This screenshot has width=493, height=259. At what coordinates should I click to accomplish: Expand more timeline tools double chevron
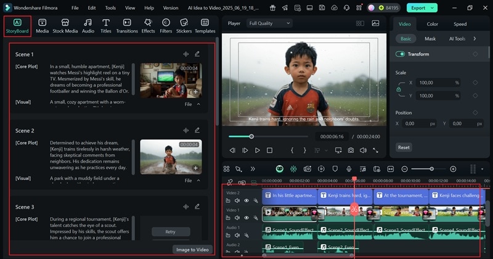tap(253, 169)
